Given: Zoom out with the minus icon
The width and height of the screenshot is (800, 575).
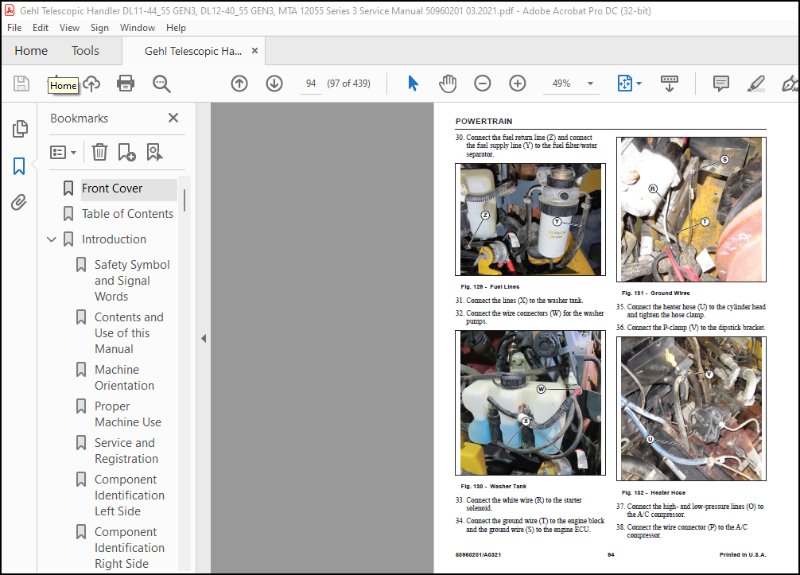Looking at the screenshot, I should (x=482, y=84).
